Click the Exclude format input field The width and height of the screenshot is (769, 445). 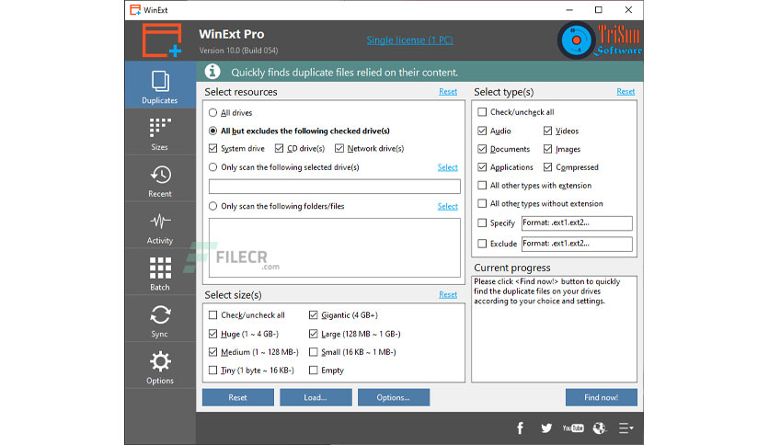[x=577, y=244]
